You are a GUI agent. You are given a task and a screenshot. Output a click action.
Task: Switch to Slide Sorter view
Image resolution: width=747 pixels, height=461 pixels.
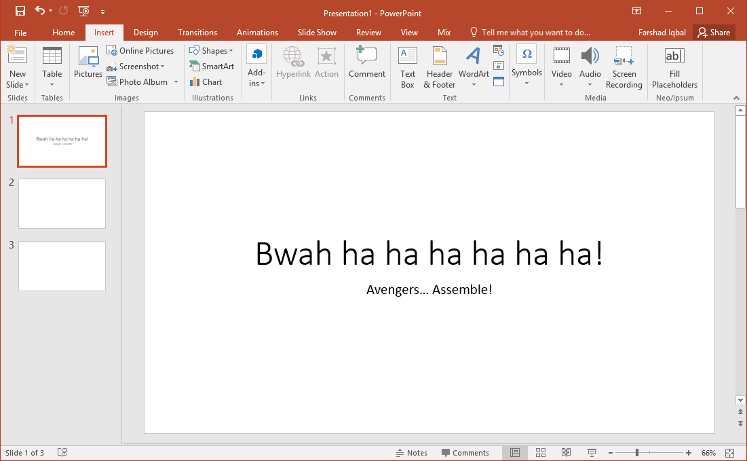tap(541, 453)
